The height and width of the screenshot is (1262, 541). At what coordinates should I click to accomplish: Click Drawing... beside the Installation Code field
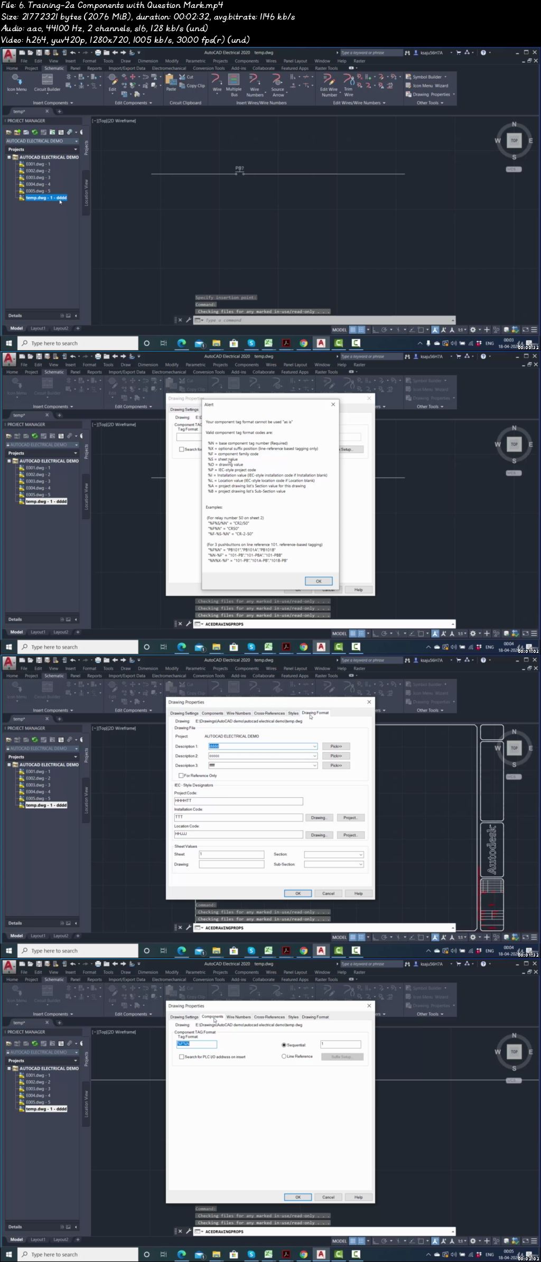click(319, 818)
